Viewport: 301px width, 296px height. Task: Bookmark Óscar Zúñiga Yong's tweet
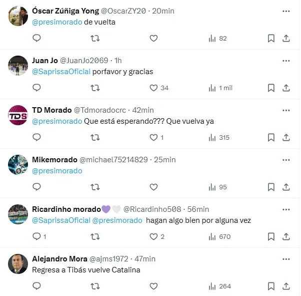[x=271, y=38]
